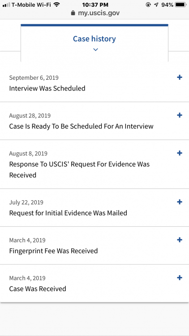Viewport: 189px width, 336px height.
Task: Tap the battery icon in status bar
Action: (x=180, y=4)
